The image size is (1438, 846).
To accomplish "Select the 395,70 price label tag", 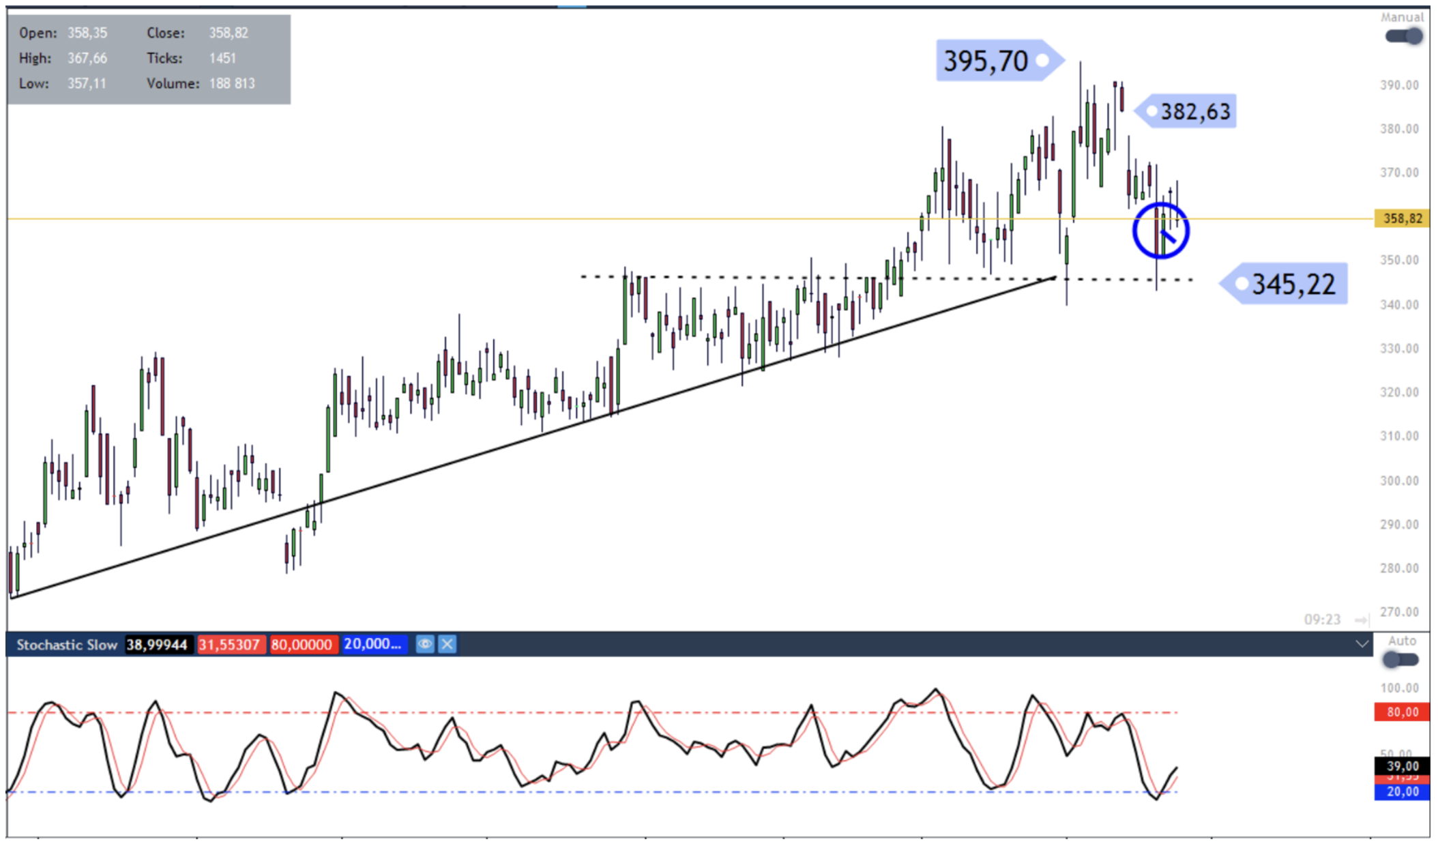I will point(993,61).
